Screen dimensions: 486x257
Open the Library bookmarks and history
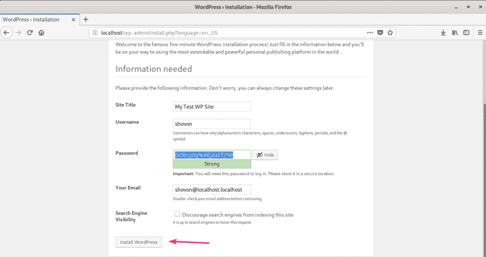tap(455, 33)
